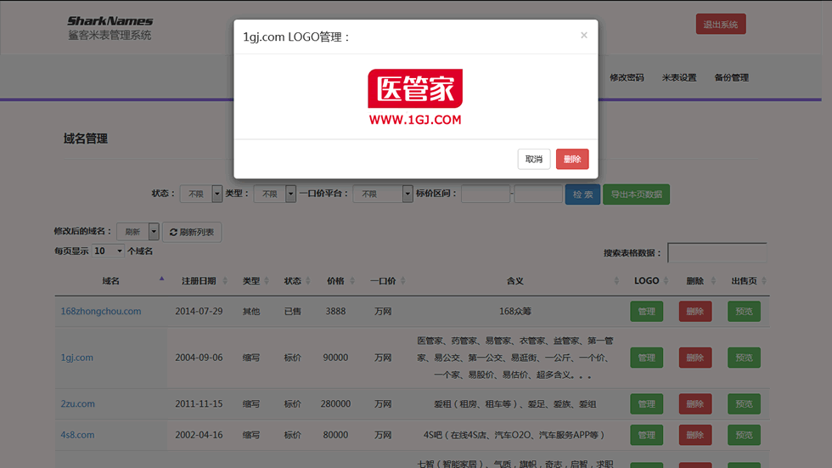Sort by 域名 column
Image resolution: width=832 pixels, height=468 pixels.
coord(111,280)
